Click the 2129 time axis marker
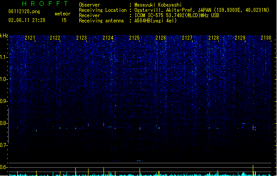 pyautogui.click(x=240, y=38)
